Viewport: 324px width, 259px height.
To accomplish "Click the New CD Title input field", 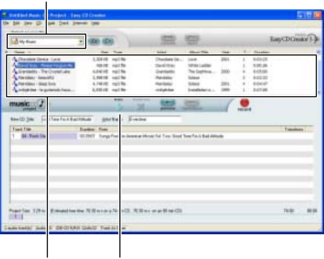I will pos(67,119).
